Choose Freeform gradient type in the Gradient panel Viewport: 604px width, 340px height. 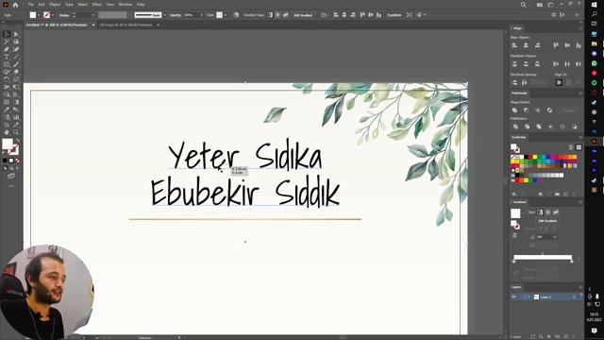[x=556, y=212]
